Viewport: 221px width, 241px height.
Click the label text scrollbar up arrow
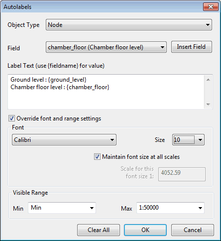pos(208,80)
